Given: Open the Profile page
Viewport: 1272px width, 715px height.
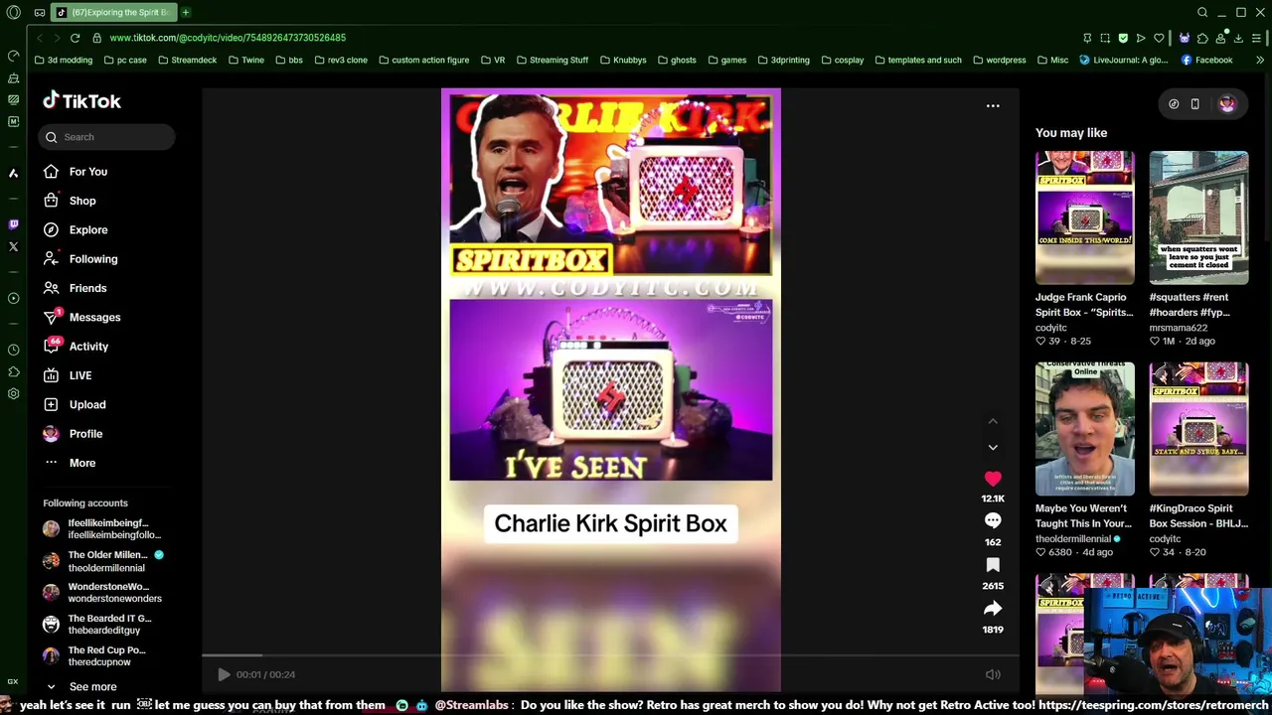Looking at the screenshot, I should (73, 434).
